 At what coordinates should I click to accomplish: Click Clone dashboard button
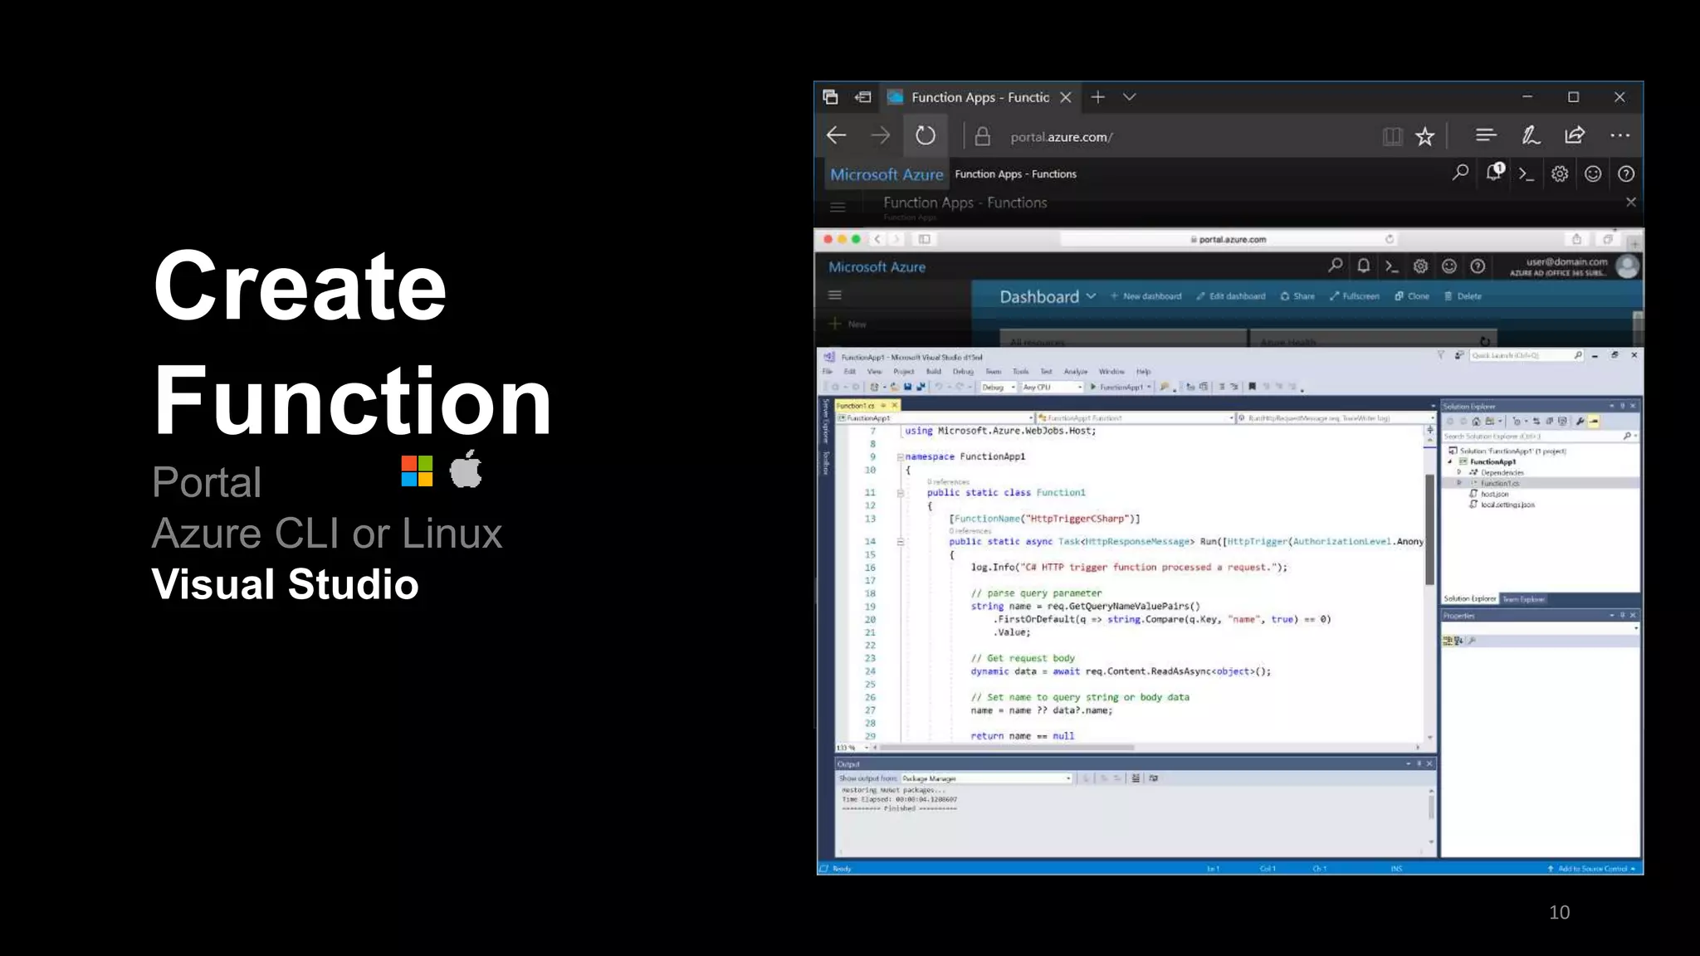pyautogui.click(x=1412, y=296)
